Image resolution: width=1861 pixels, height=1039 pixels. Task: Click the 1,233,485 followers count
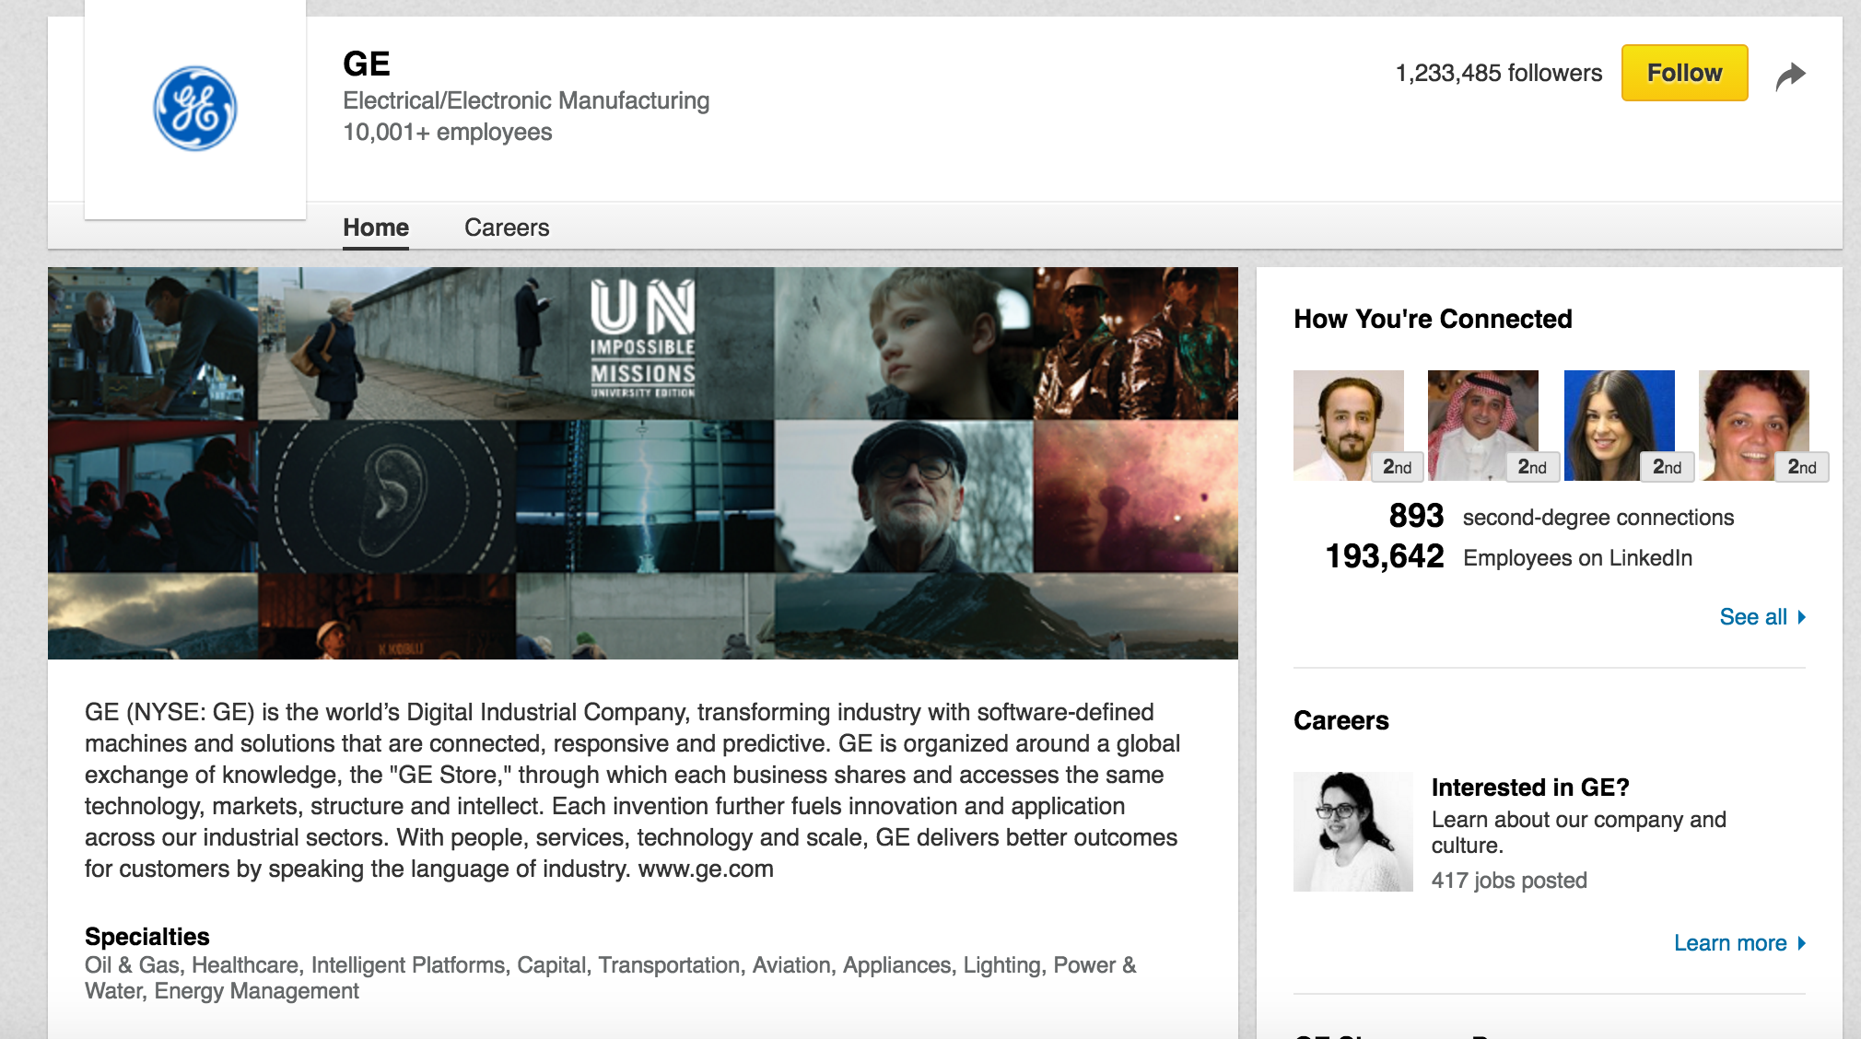coord(1498,74)
